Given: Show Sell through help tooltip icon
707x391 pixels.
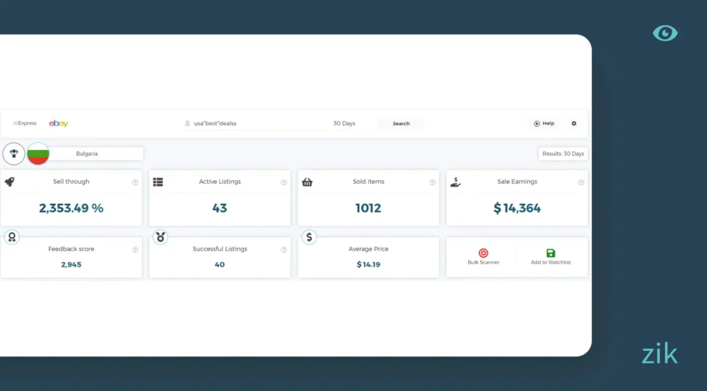Looking at the screenshot, I should tap(135, 182).
